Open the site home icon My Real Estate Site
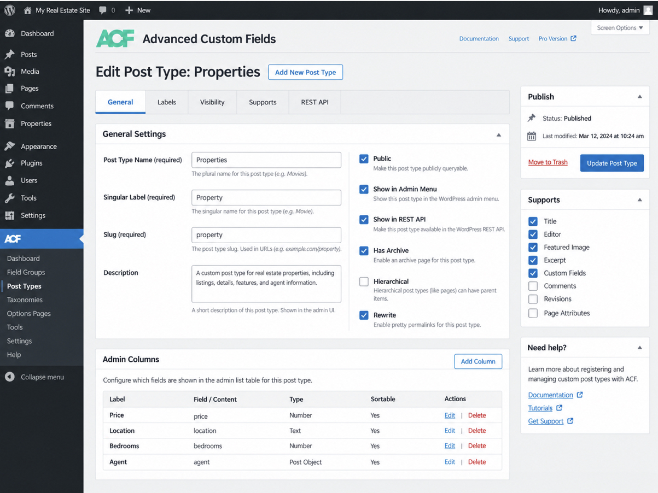Image resolution: width=658 pixels, height=493 pixels. pyautogui.click(x=27, y=10)
